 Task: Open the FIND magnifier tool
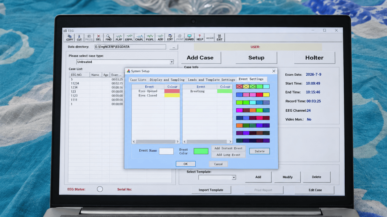pyautogui.click(x=108, y=38)
